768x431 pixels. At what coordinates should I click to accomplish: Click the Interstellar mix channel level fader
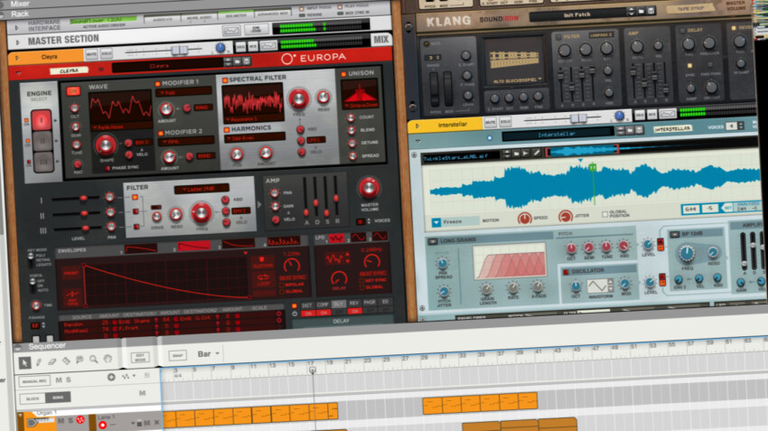578,117
